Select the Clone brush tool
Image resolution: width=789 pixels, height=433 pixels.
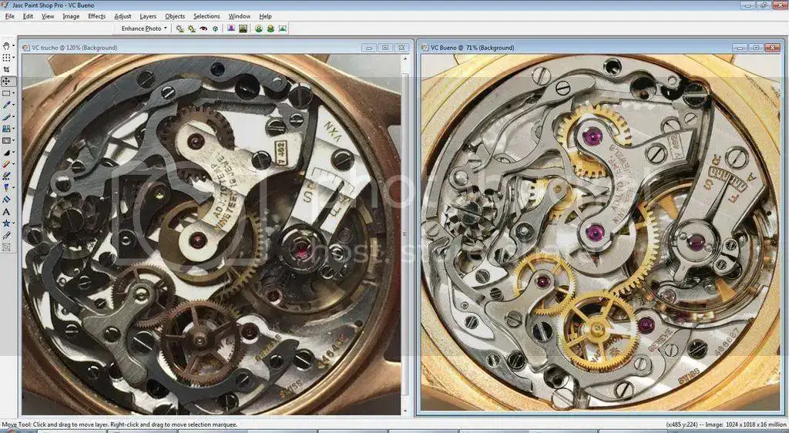pyautogui.click(x=6, y=129)
